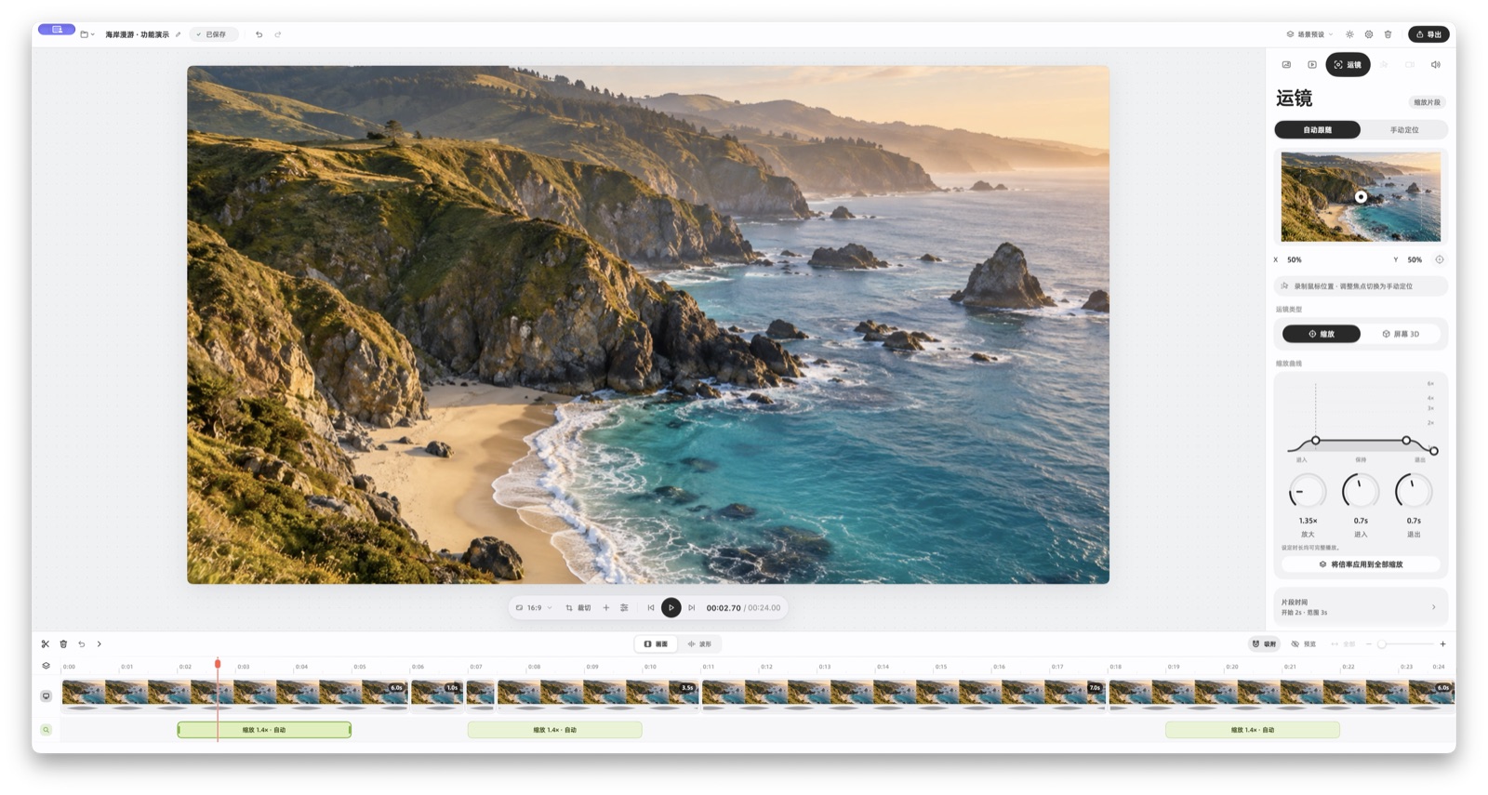Open the 场景预设 presets dropdown
The image size is (1488, 795).
[x=1309, y=34]
